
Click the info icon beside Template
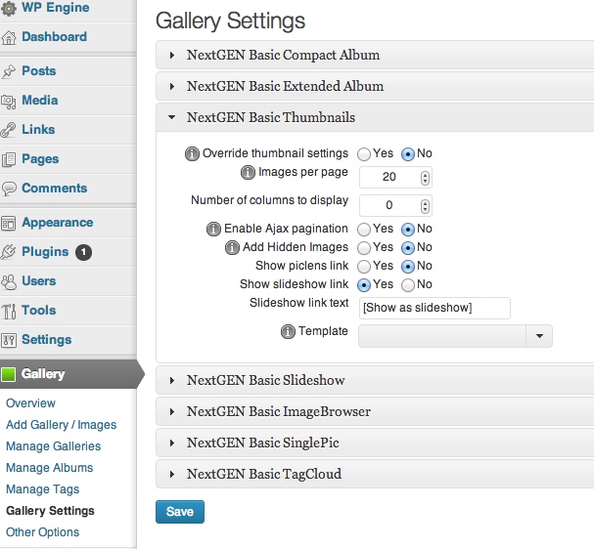tap(288, 331)
